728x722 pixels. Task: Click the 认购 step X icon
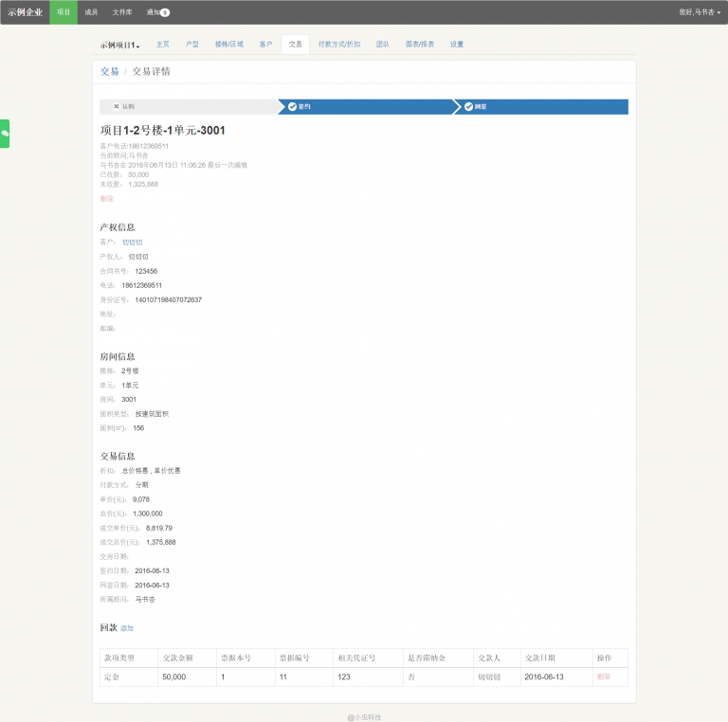click(117, 107)
